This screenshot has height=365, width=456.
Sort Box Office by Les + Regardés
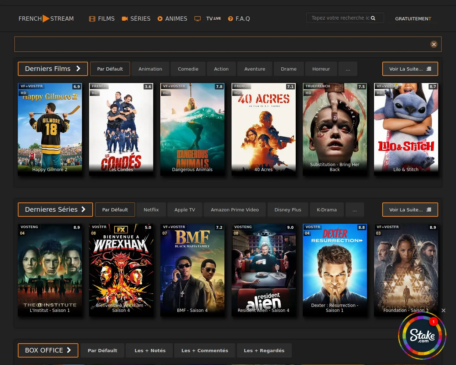[x=264, y=350]
